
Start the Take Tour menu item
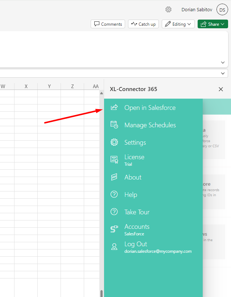tap(153, 212)
